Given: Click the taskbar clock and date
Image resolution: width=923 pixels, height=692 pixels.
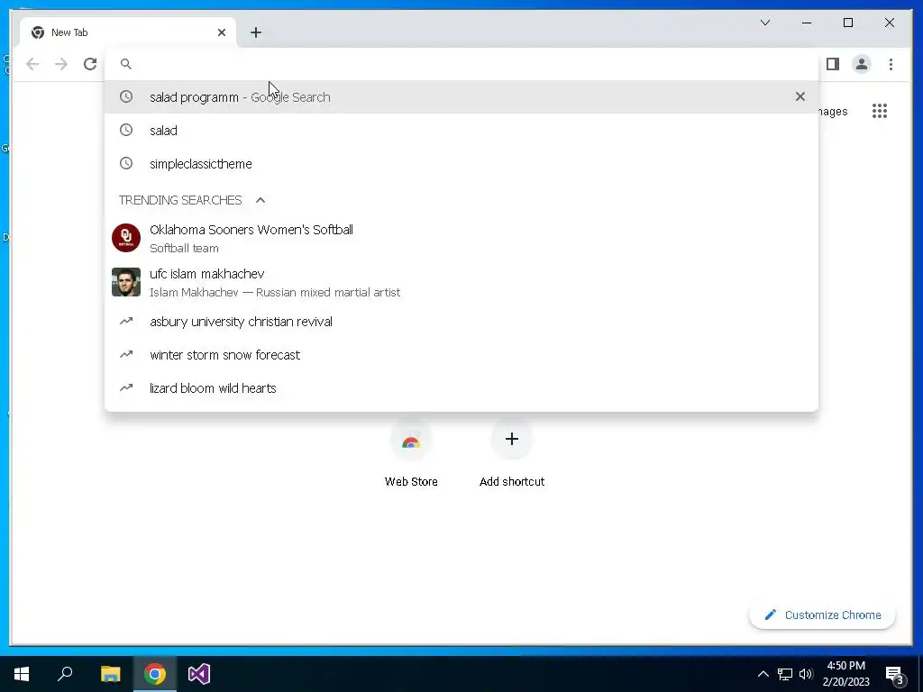Looking at the screenshot, I should [845, 674].
